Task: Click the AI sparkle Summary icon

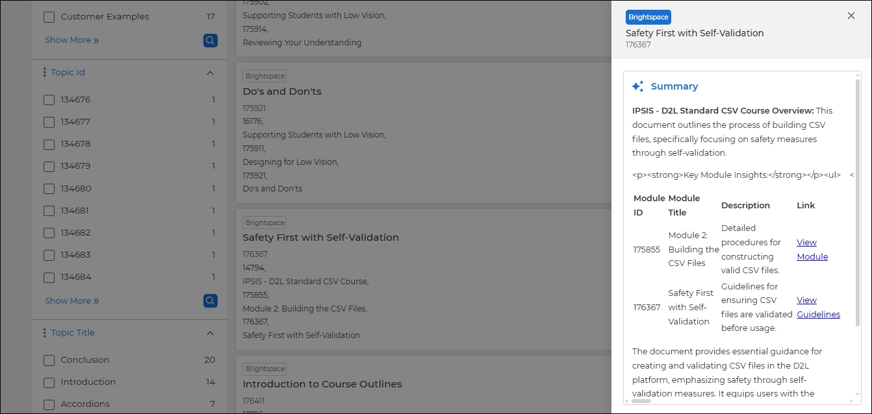Action: pos(637,86)
